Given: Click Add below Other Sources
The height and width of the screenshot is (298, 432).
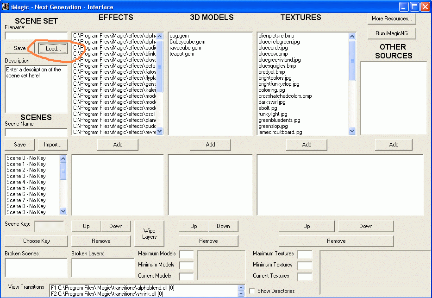Looking at the screenshot, I should [x=394, y=145].
